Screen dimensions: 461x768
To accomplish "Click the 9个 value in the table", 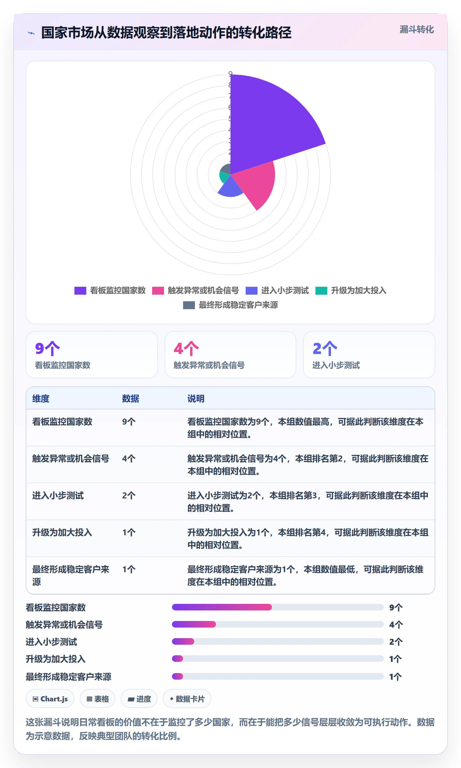I will coord(129,422).
